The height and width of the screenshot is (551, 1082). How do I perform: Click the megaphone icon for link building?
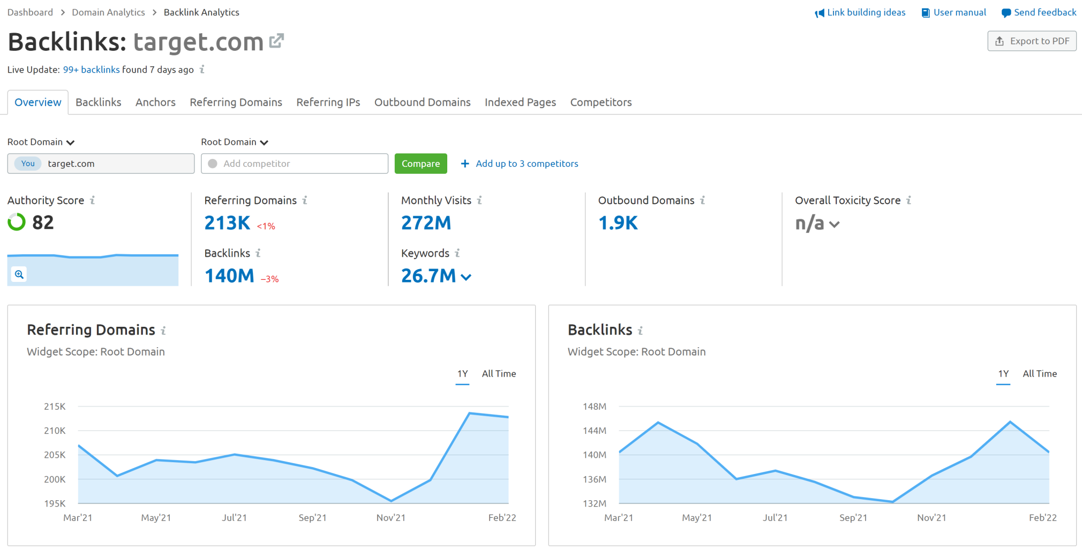click(x=820, y=13)
